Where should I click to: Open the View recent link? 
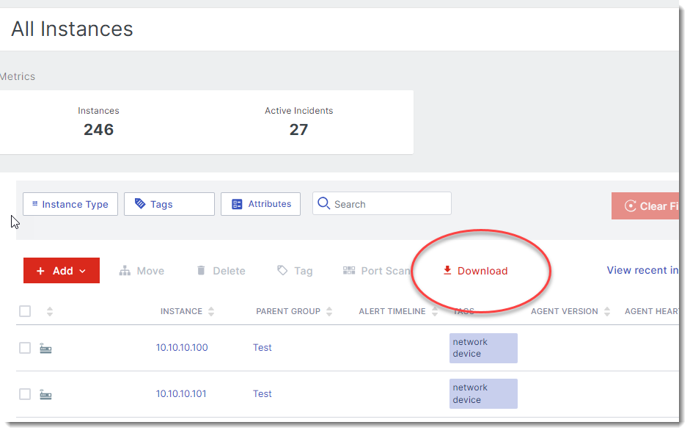coord(642,271)
